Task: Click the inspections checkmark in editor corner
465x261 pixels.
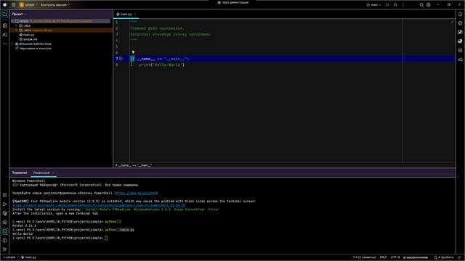Action: point(452,22)
